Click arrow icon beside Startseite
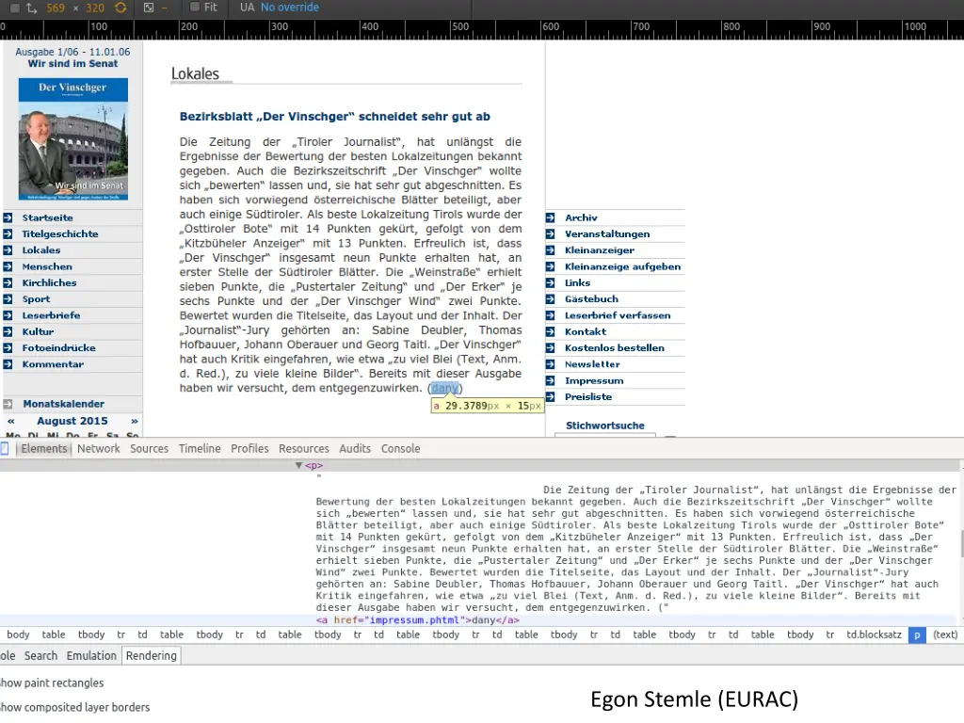 click(8, 217)
